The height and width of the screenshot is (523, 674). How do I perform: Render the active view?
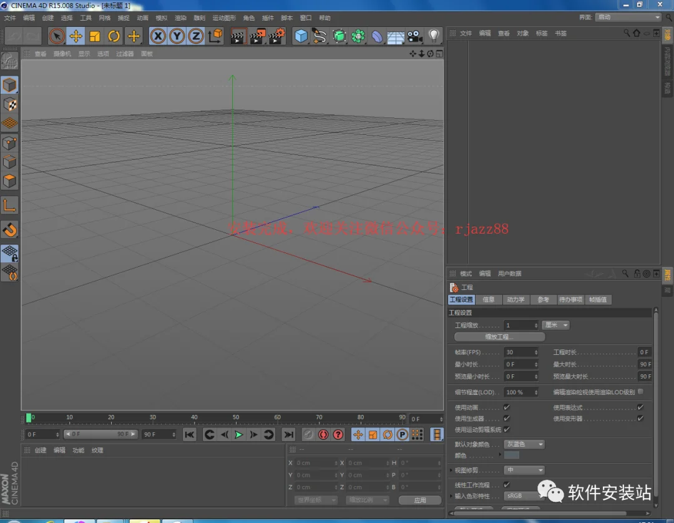[x=238, y=36]
